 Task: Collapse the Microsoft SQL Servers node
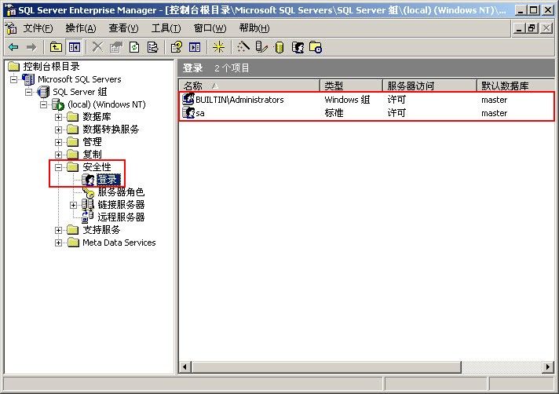[13, 79]
